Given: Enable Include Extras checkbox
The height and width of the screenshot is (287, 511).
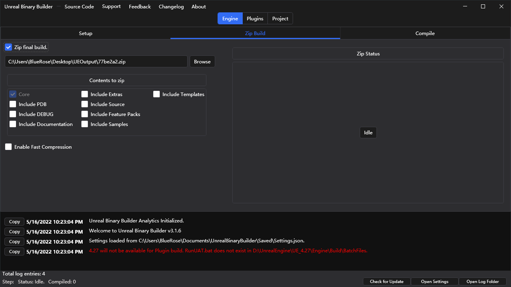Looking at the screenshot, I should point(85,94).
